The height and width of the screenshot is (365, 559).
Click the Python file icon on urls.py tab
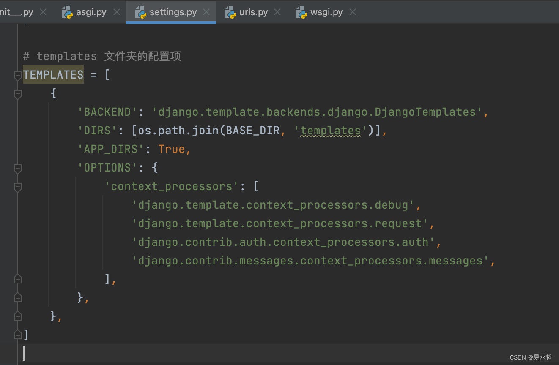point(230,12)
